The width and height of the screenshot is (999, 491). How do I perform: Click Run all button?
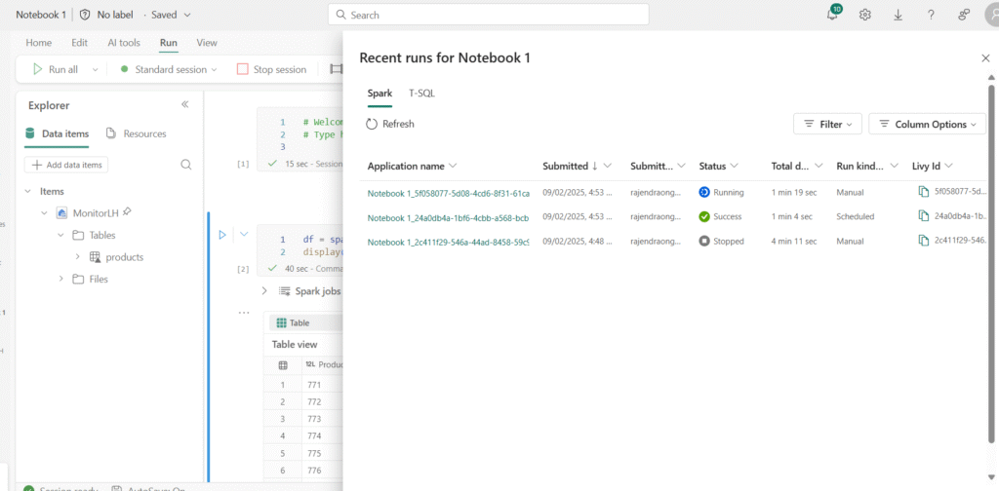(x=56, y=69)
